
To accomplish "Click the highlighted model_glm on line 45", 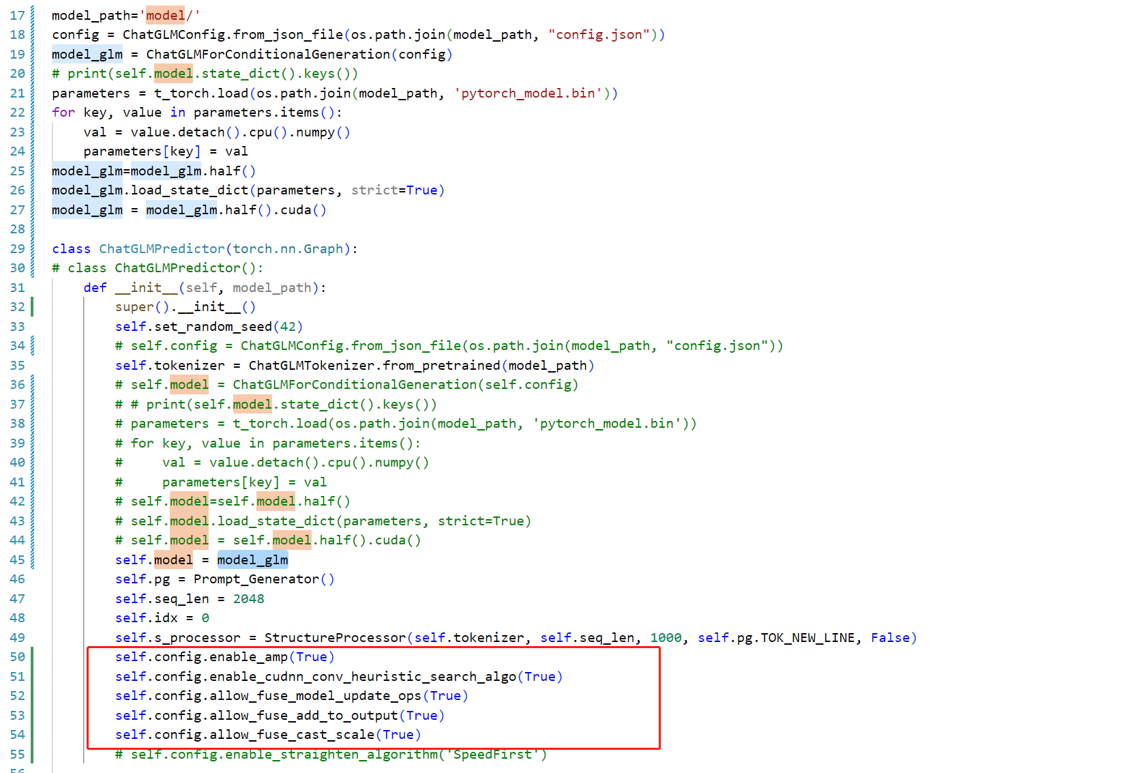I will click(x=252, y=559).
